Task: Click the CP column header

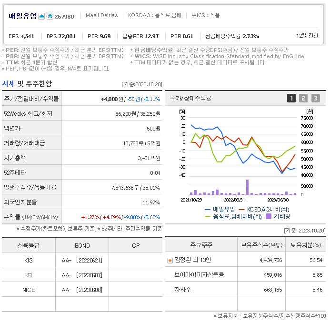Action: pos(136,245)
